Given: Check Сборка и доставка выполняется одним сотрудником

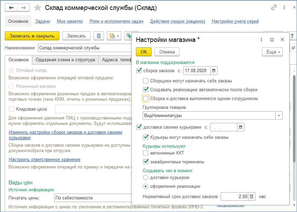Looking at the screenshot, I should [x=146, y=99].
